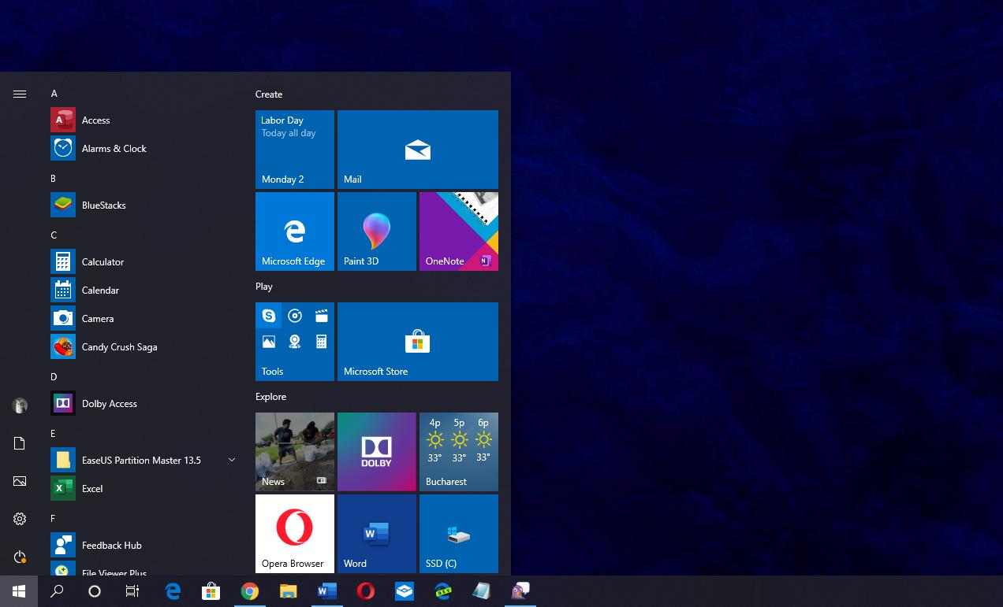The width and height of the screenshot is (1003, 607).
Task: Open Calculator from the app list
Action: (144, 261)
